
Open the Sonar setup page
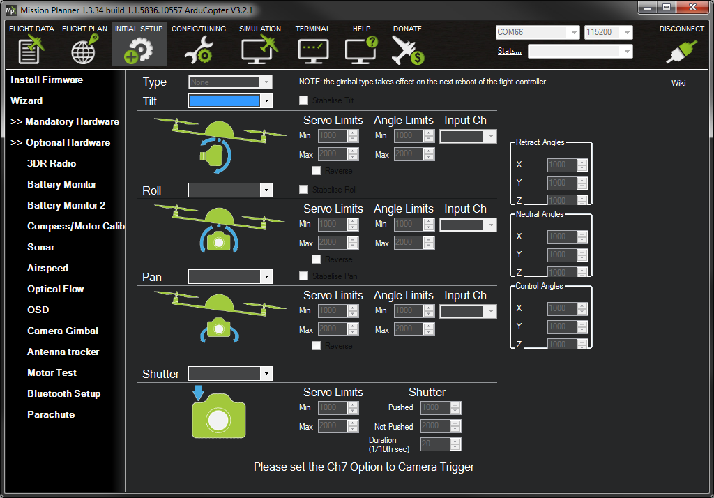pyautogui.click(x=40, y=248)
